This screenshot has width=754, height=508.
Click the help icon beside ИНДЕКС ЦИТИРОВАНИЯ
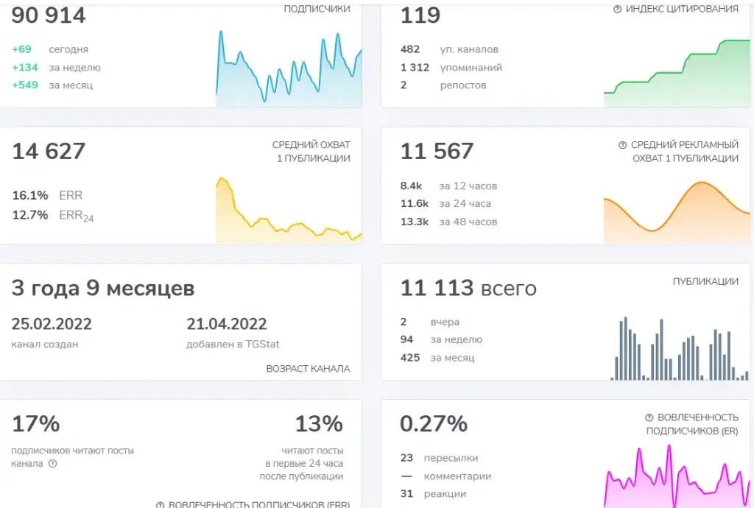point(618,9)
